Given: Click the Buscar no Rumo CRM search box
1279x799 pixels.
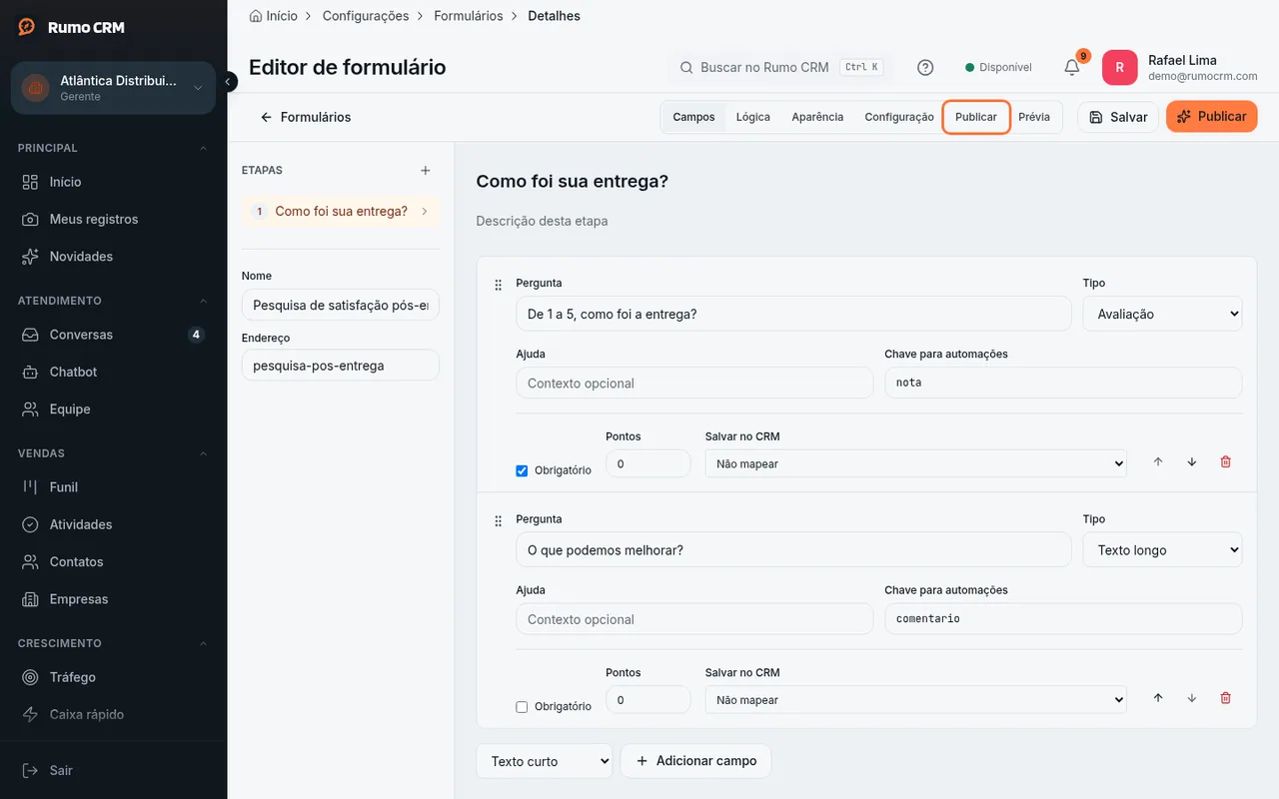Looking at the screenshot, I should tap(779, 67).
